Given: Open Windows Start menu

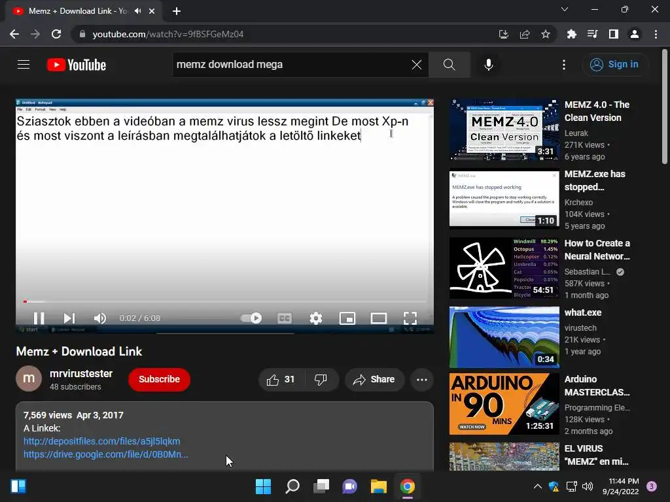Looking at the screenshot, I should 263,486.
